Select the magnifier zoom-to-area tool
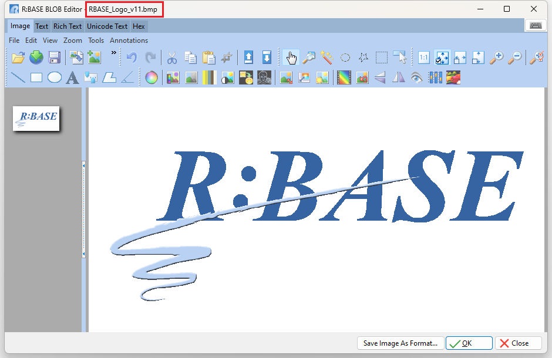Viewport: 552px width, 358px height. tap(309, 58)
